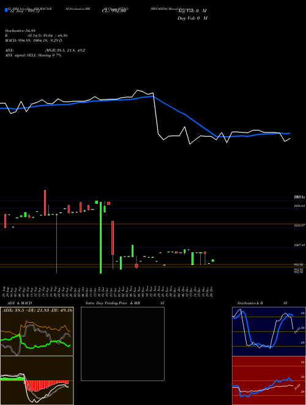This screenshot has width=306, height=405.
Task: Click the 1007.49 price level label
Action: click(x=299, y=245)
